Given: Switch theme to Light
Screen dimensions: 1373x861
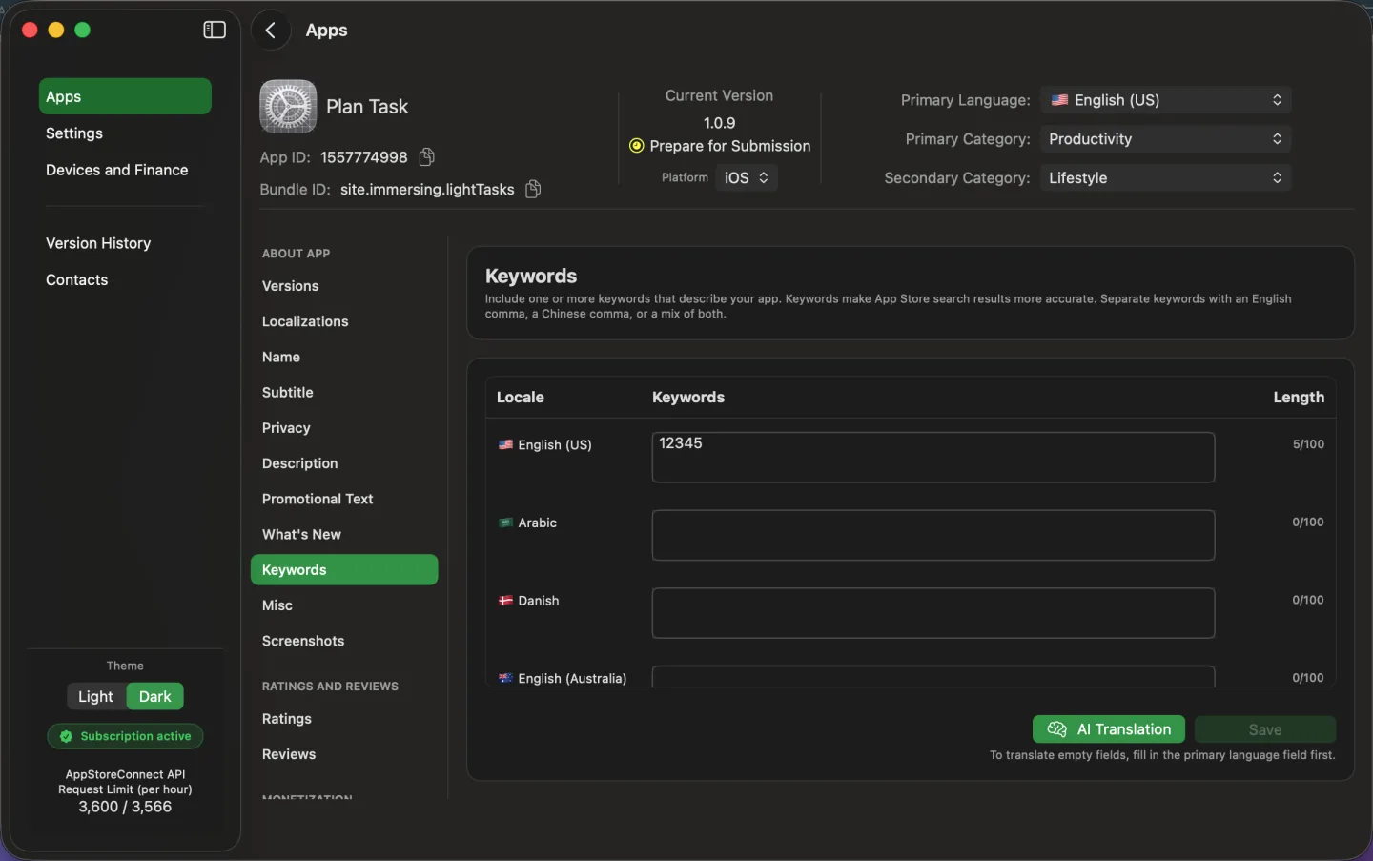Looking at the screenshot, I should pos(95,696).
